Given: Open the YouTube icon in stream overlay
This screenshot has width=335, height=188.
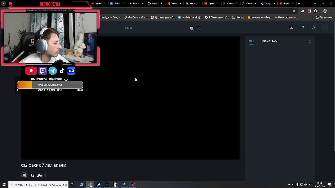Looking at the screenshot, I should pyautogui.click(x=31, y=70).
